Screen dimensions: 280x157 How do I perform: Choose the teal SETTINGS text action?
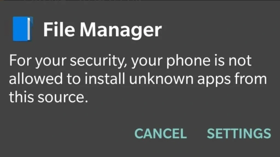coord(239,134)
